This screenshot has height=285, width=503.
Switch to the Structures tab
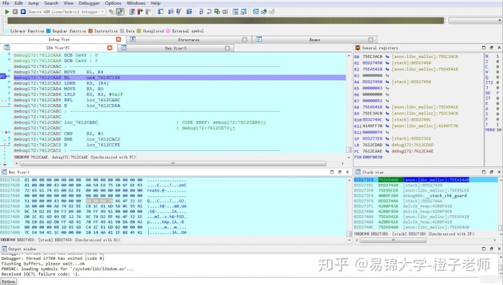point(189,40)
